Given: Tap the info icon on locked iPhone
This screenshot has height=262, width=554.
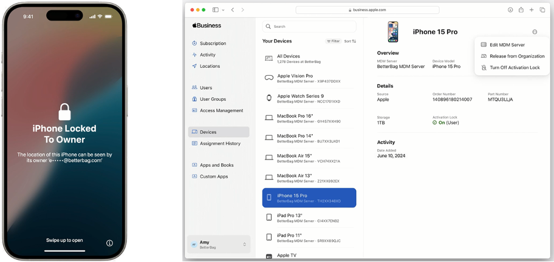Looking at the screenshot, I should pos(109,243).
